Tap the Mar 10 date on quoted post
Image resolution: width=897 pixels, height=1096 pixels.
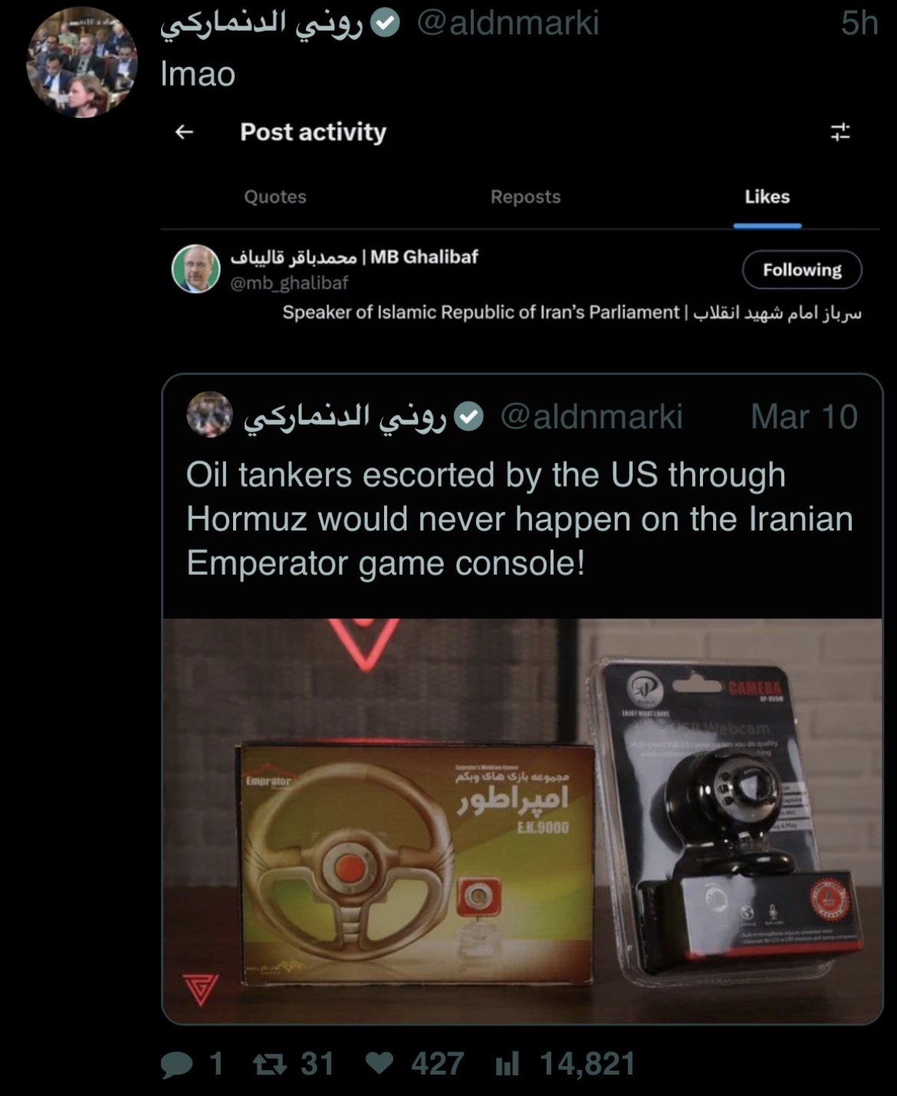(803, 417)
